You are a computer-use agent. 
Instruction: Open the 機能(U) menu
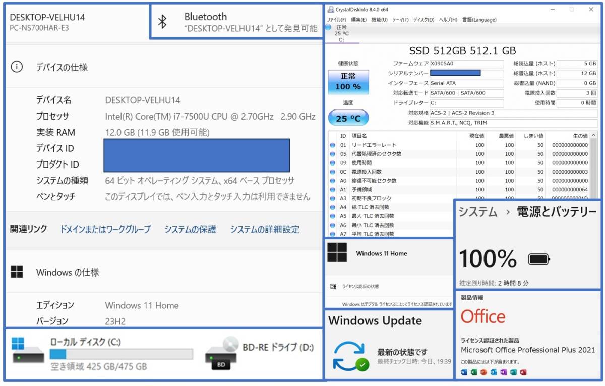[380, 20]
